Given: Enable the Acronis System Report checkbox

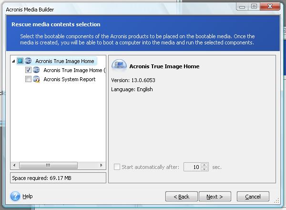Looking at the screenshot, I should click(x=28, y=79).
